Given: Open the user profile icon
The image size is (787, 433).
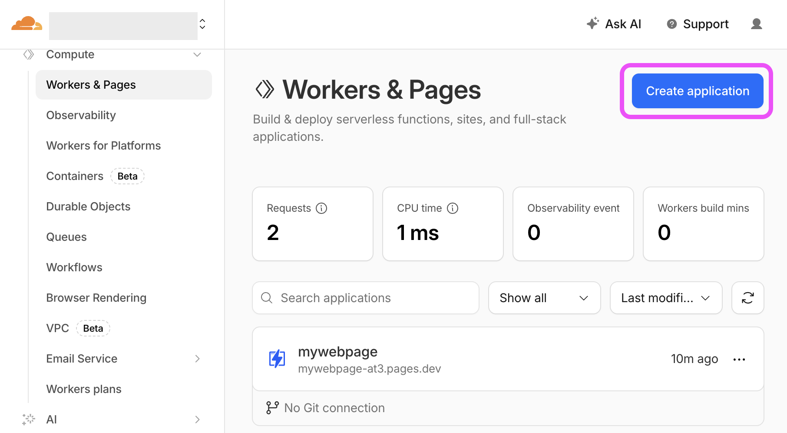Looking at the screenshot, I should click(756, 24).
